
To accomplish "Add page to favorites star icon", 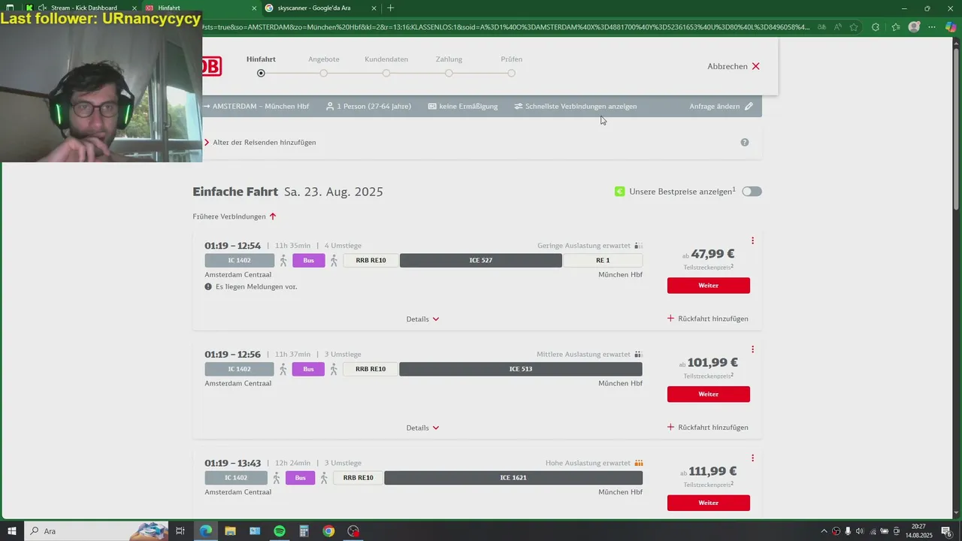I will pyautogui.click(x=854, y=27).
